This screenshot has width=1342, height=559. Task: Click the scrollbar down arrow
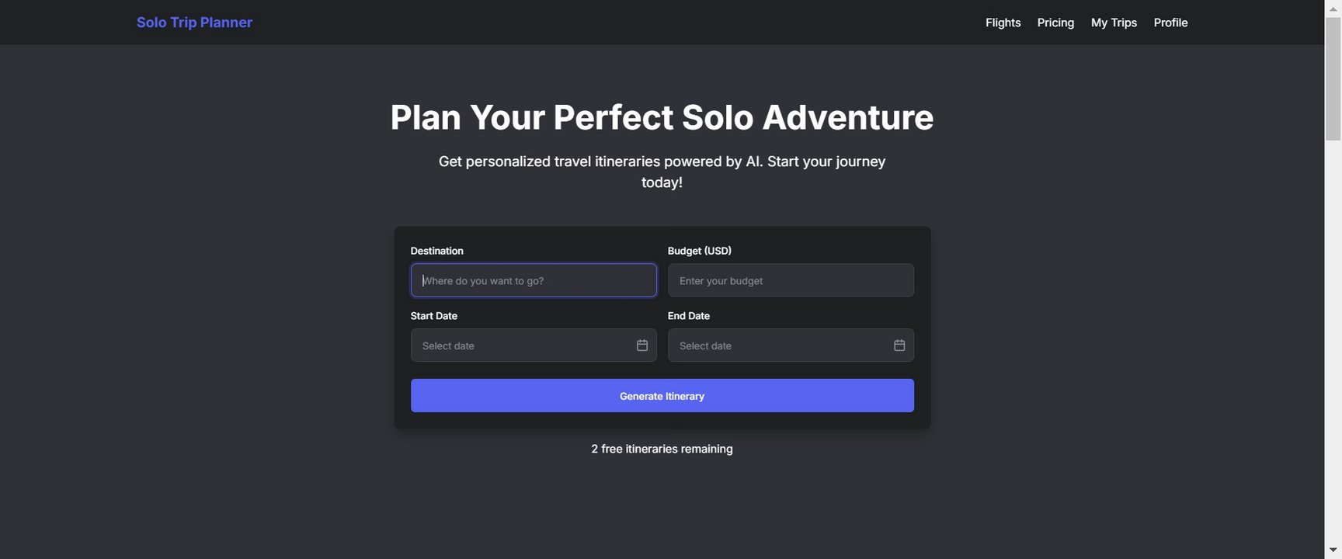click(x=1333, y=550)
